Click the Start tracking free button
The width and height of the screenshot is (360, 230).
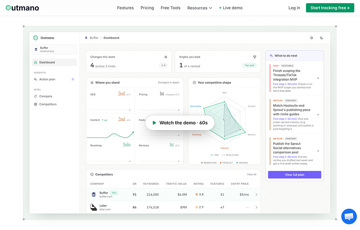pyautogui.click(x=330, y=8)
